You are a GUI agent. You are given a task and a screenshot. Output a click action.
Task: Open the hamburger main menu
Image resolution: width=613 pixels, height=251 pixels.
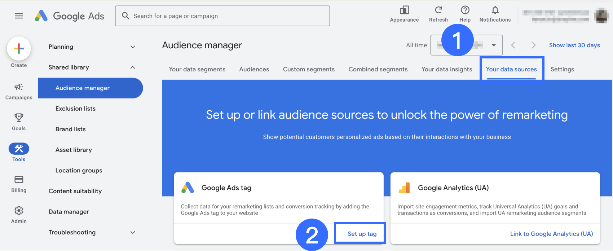[19, 16]
